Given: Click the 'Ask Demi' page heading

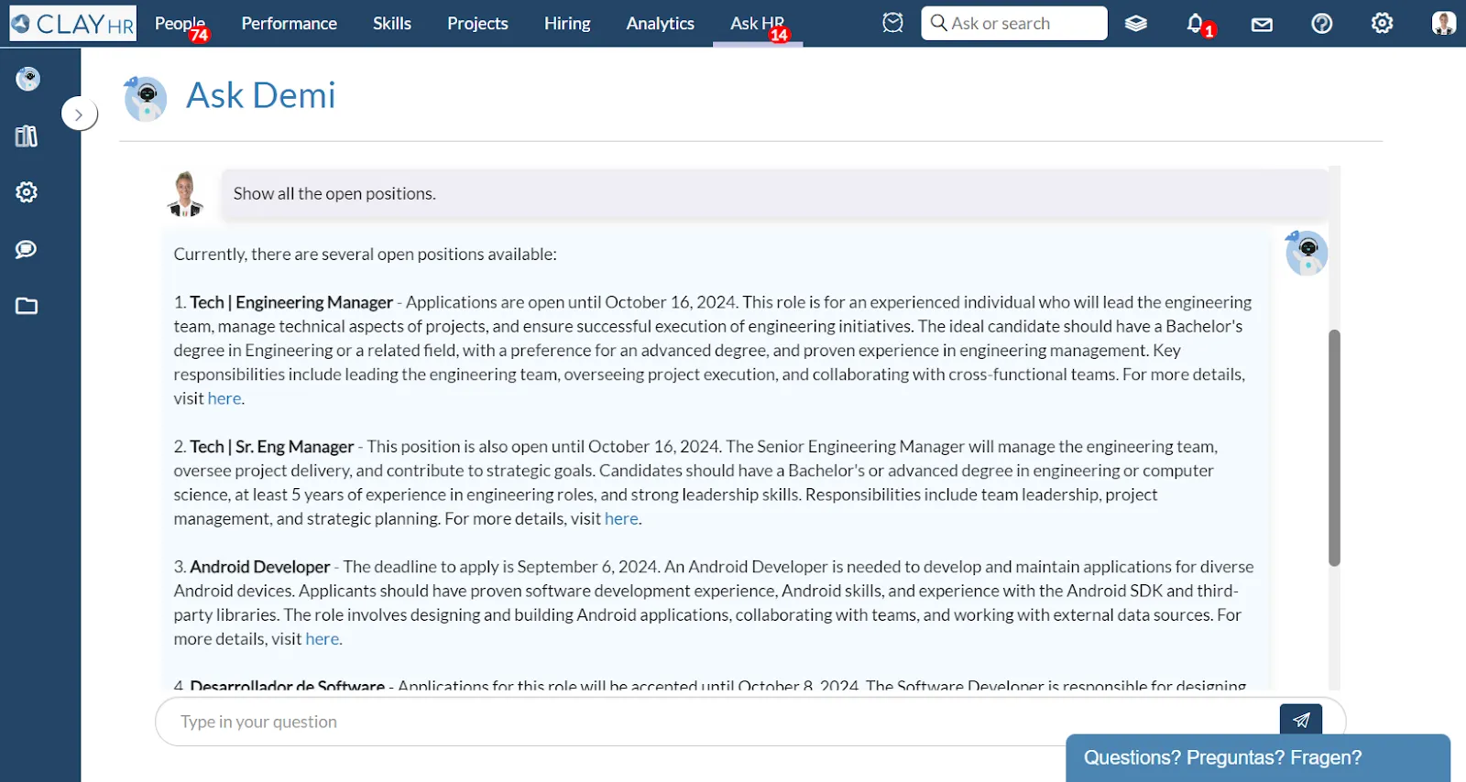Looking at the screenshot, I should pyautogui.click(x=261, y=95).
